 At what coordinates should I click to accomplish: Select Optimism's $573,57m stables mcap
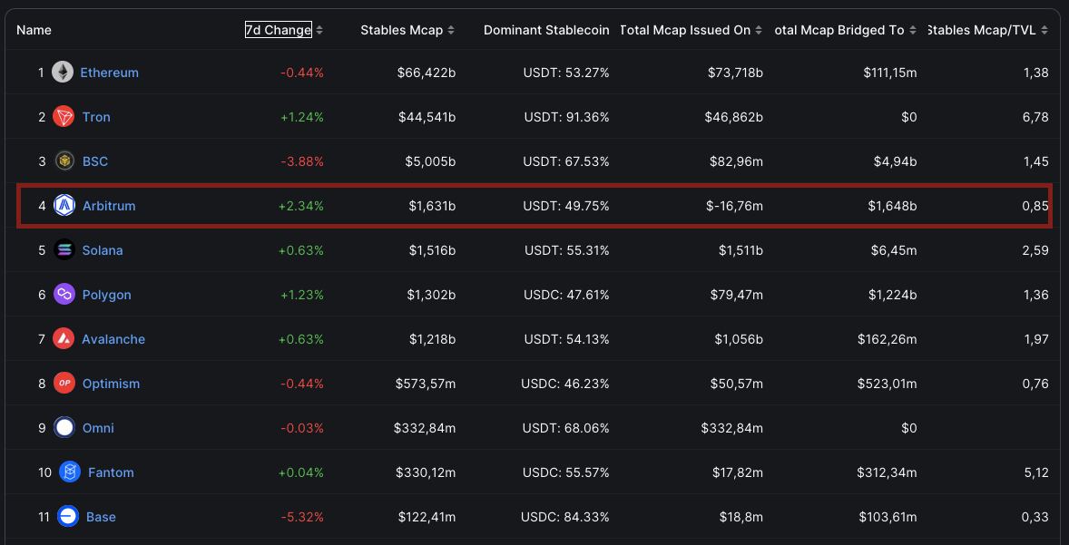coord(426,384)
